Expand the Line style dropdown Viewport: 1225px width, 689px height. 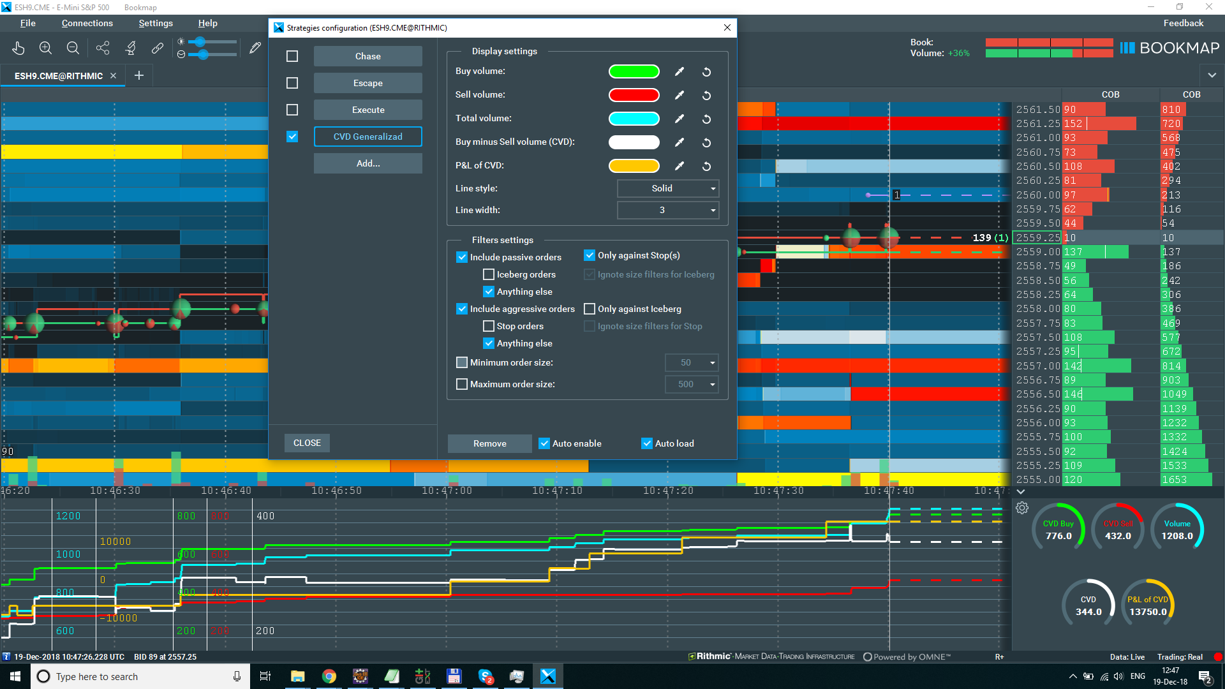(x=713, y=188)
